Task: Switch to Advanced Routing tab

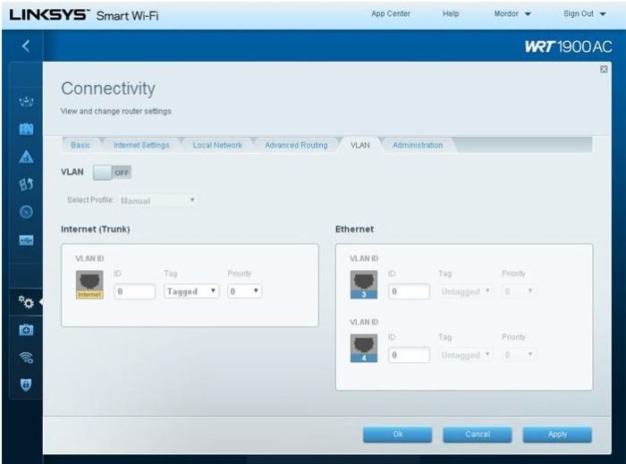Action: pos(296,145)
